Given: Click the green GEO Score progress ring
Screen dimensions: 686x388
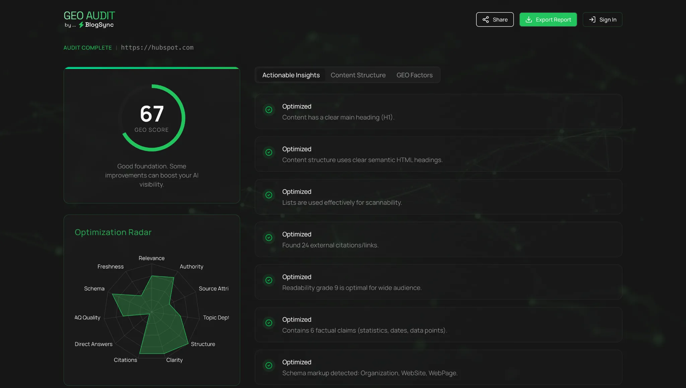Looking at the screenshot, I should [151, 117].
